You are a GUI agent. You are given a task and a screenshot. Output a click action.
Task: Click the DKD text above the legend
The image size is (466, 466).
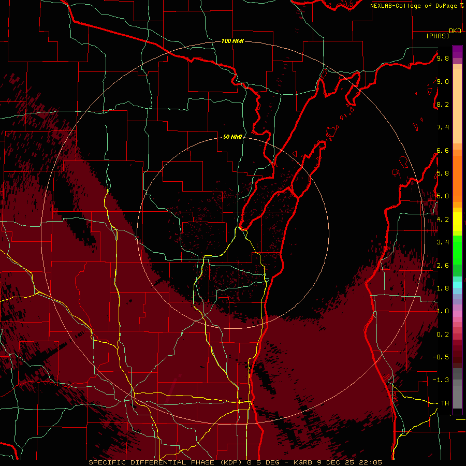coord(455,31)
